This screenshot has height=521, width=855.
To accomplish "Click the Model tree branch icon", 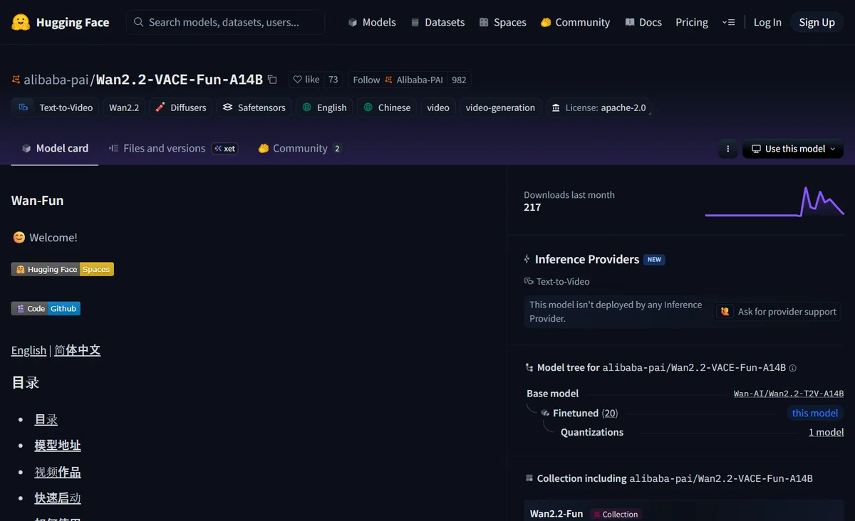I will 529,368.
